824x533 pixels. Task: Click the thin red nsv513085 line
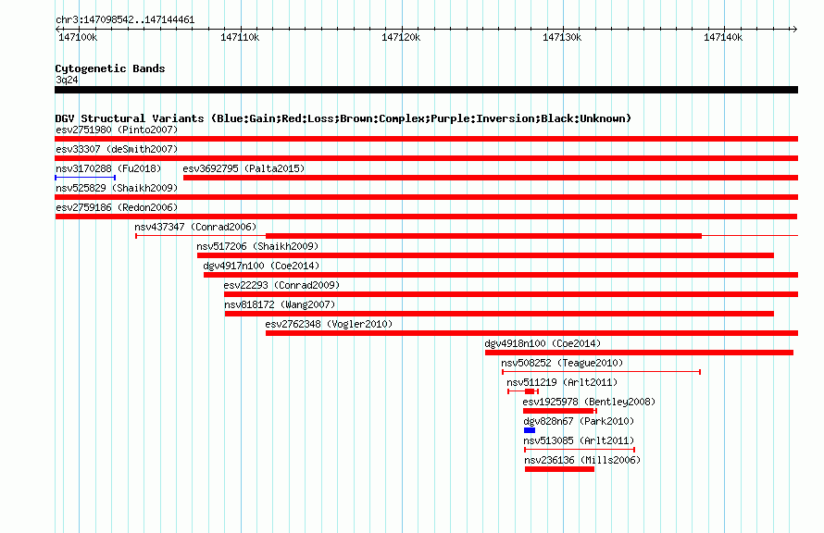(x=580, y=450)
